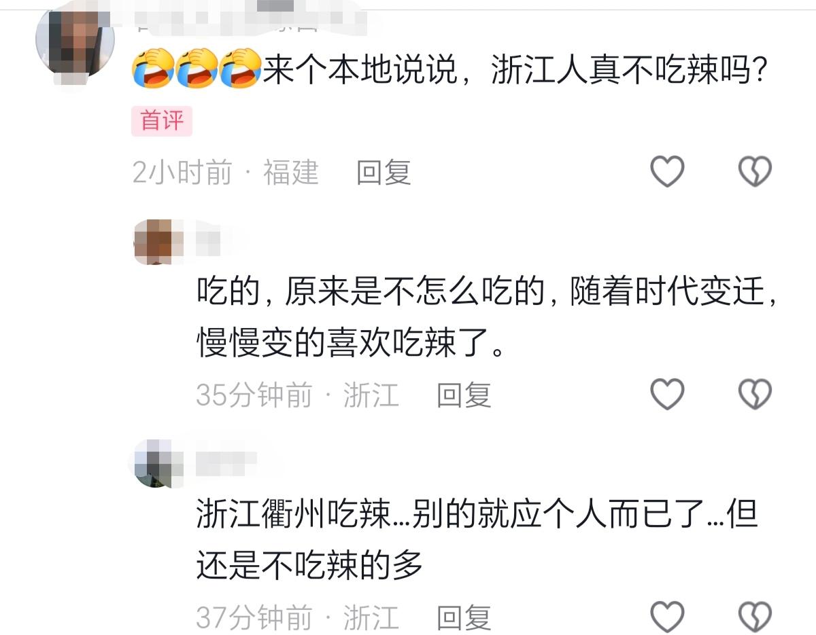The image size is (816, 635).
Task: Tap 回复 under the top comment
Action: click(x=384, y=173)
